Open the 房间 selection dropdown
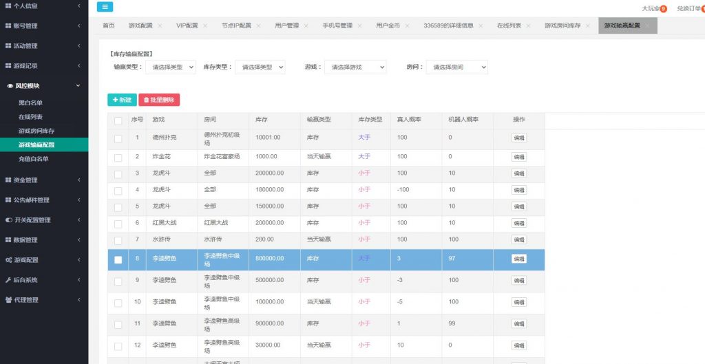705x364 pixels. click(x=456, y=67)
